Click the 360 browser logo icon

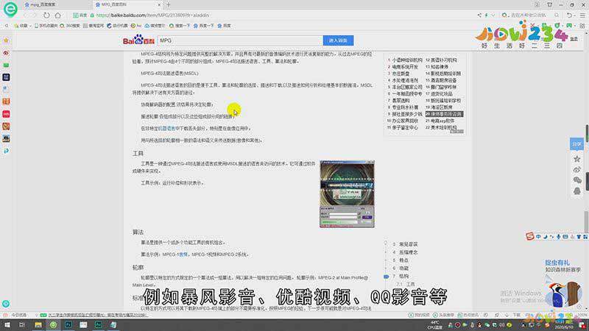[10, 9]
